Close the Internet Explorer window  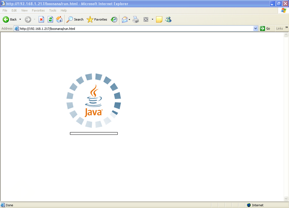pyautogui.click(x=285, y=4)
